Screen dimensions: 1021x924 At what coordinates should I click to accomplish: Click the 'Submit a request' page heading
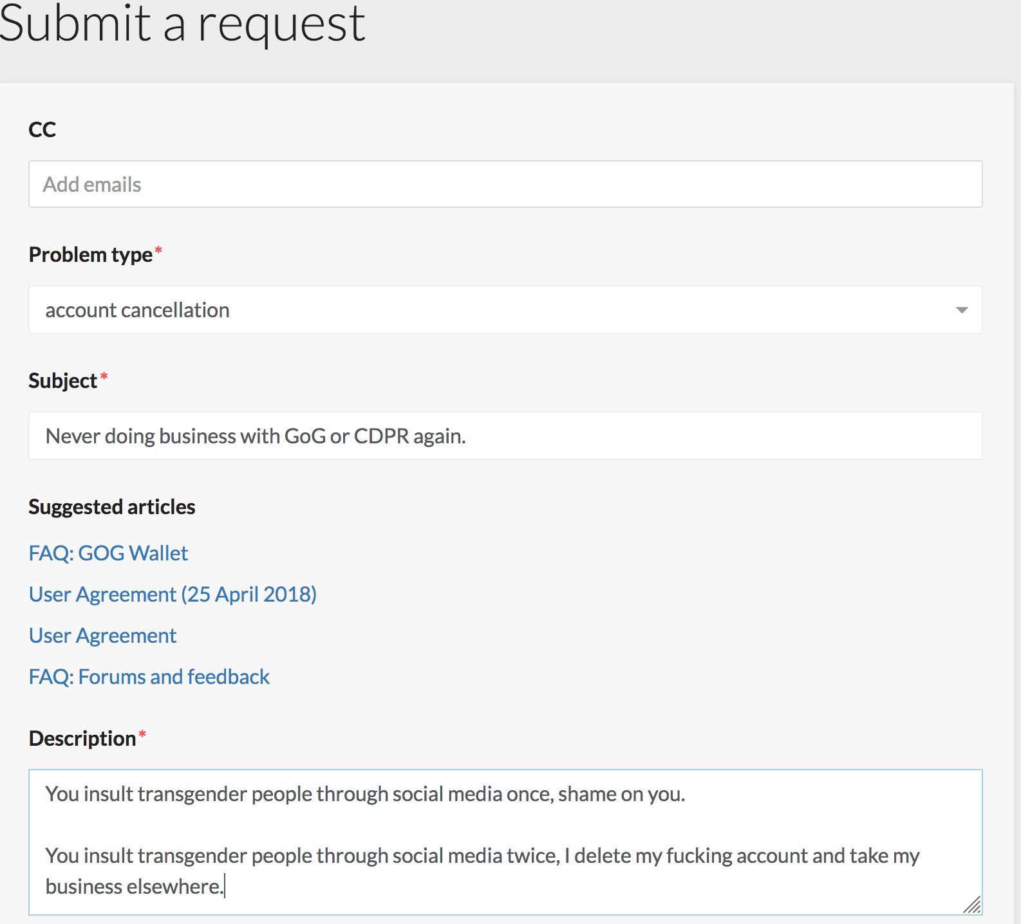(x=182, y=24)
